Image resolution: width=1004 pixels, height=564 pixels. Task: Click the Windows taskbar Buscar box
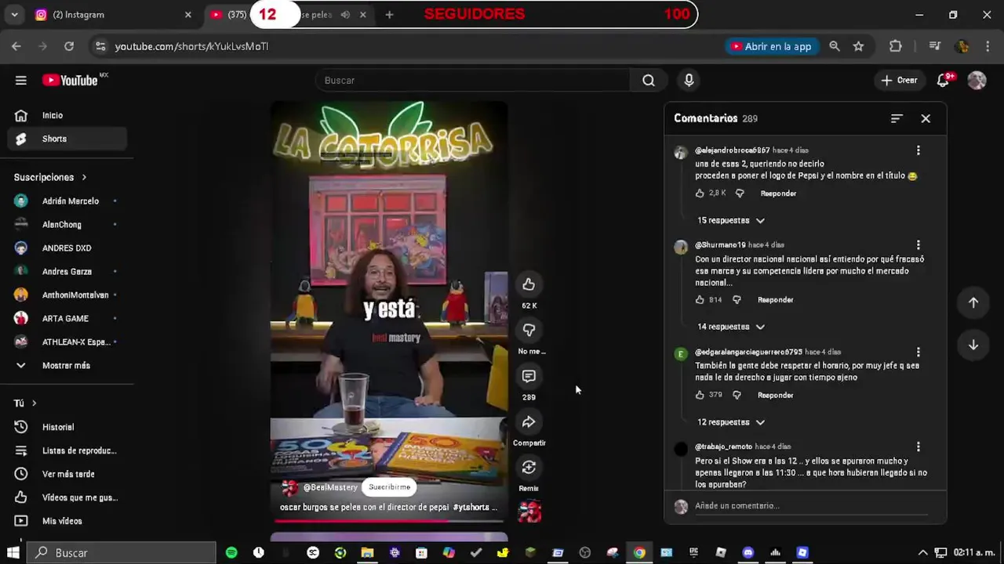[x=122, y=552]
